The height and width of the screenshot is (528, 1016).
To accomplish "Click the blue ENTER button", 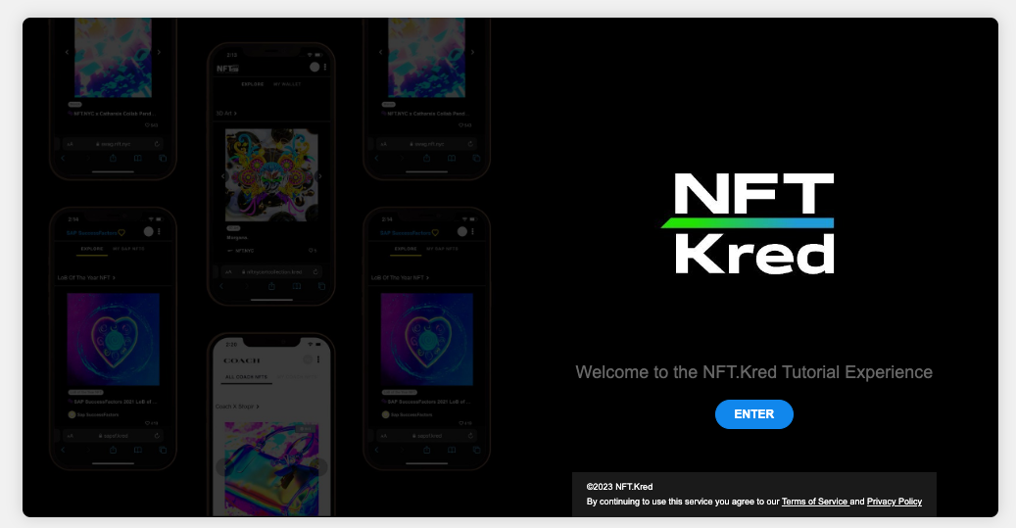I will (x=753, y=414).
